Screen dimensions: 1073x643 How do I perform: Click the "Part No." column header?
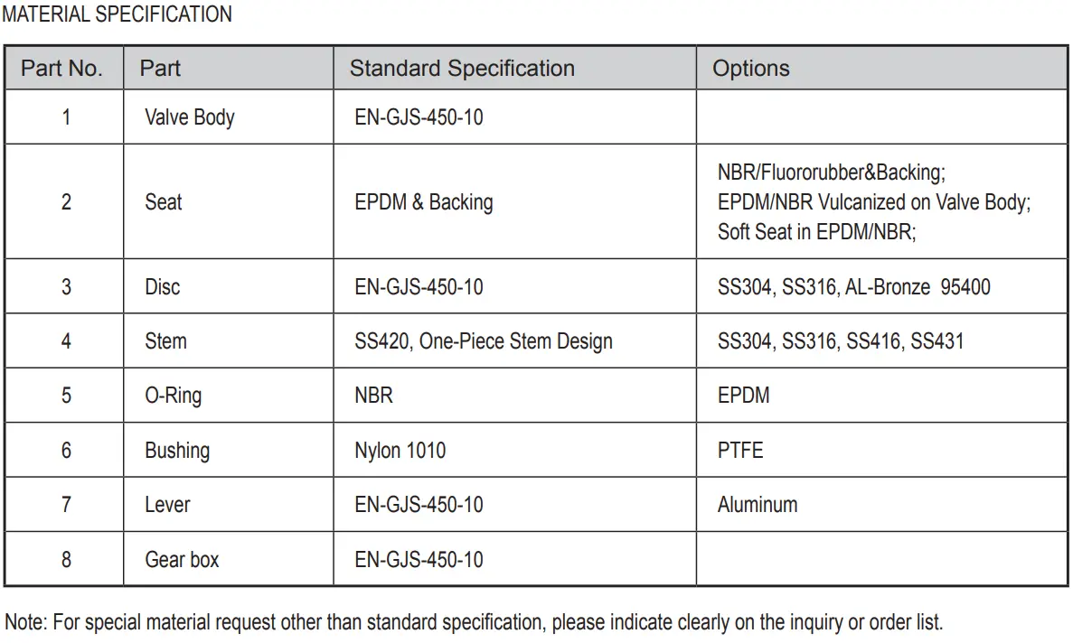(x=62, y=69)
